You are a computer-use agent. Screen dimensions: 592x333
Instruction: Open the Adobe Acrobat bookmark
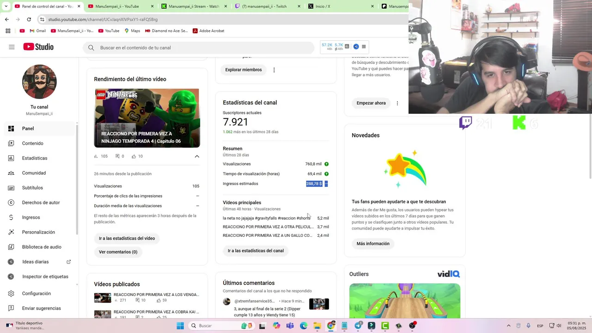tap(209, 31)
